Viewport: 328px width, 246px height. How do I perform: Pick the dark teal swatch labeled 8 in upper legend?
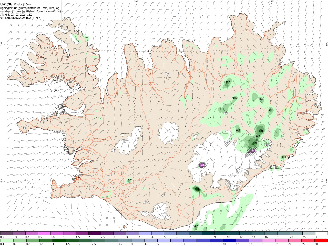click(208, 233)
